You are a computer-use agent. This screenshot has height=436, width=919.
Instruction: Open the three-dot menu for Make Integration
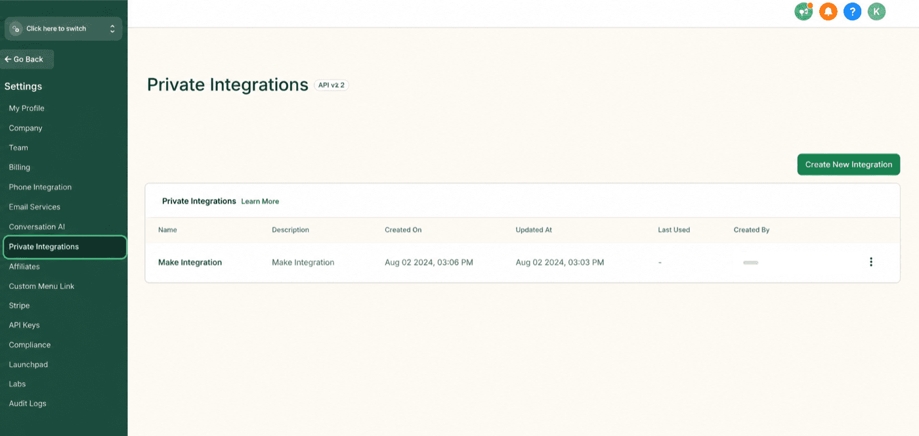871,262
